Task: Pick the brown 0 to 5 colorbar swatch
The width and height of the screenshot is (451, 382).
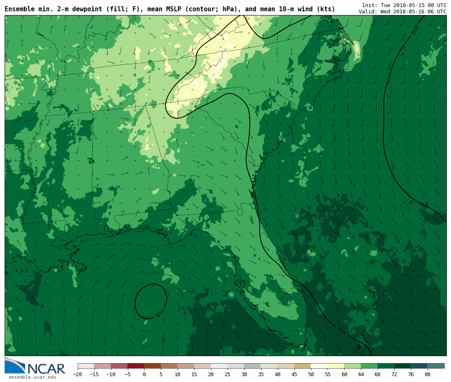Action: pos(153,366)
